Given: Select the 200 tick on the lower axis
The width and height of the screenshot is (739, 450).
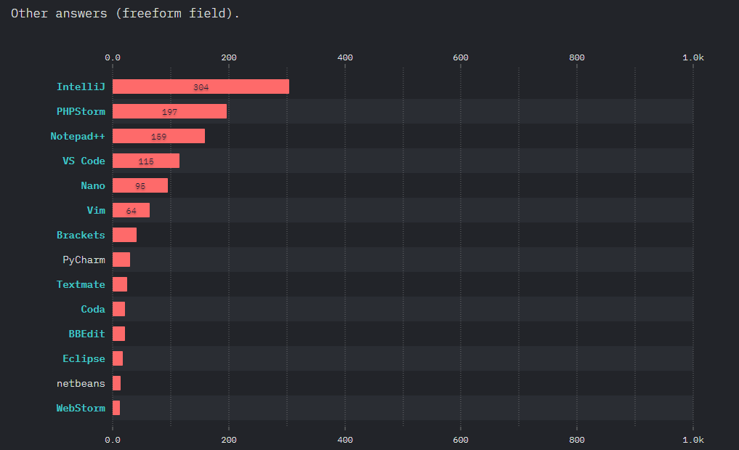Looking at the screenshot, I should pos(229,440).
